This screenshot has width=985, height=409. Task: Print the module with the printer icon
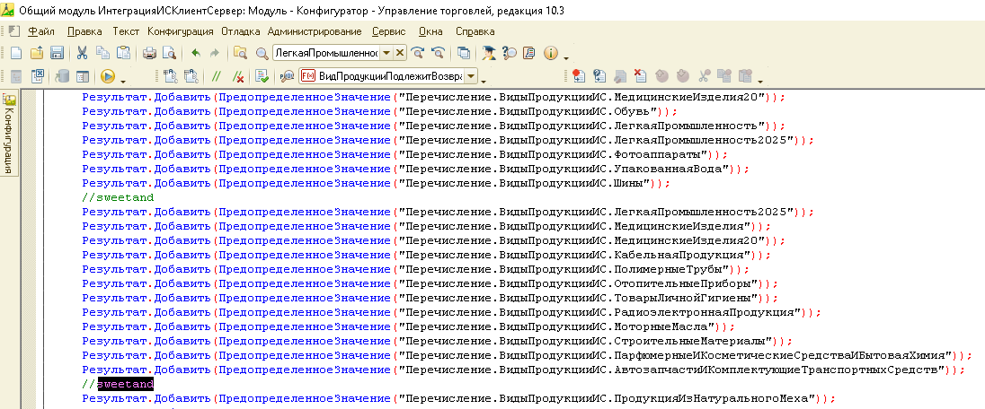[x=149, y=53]
